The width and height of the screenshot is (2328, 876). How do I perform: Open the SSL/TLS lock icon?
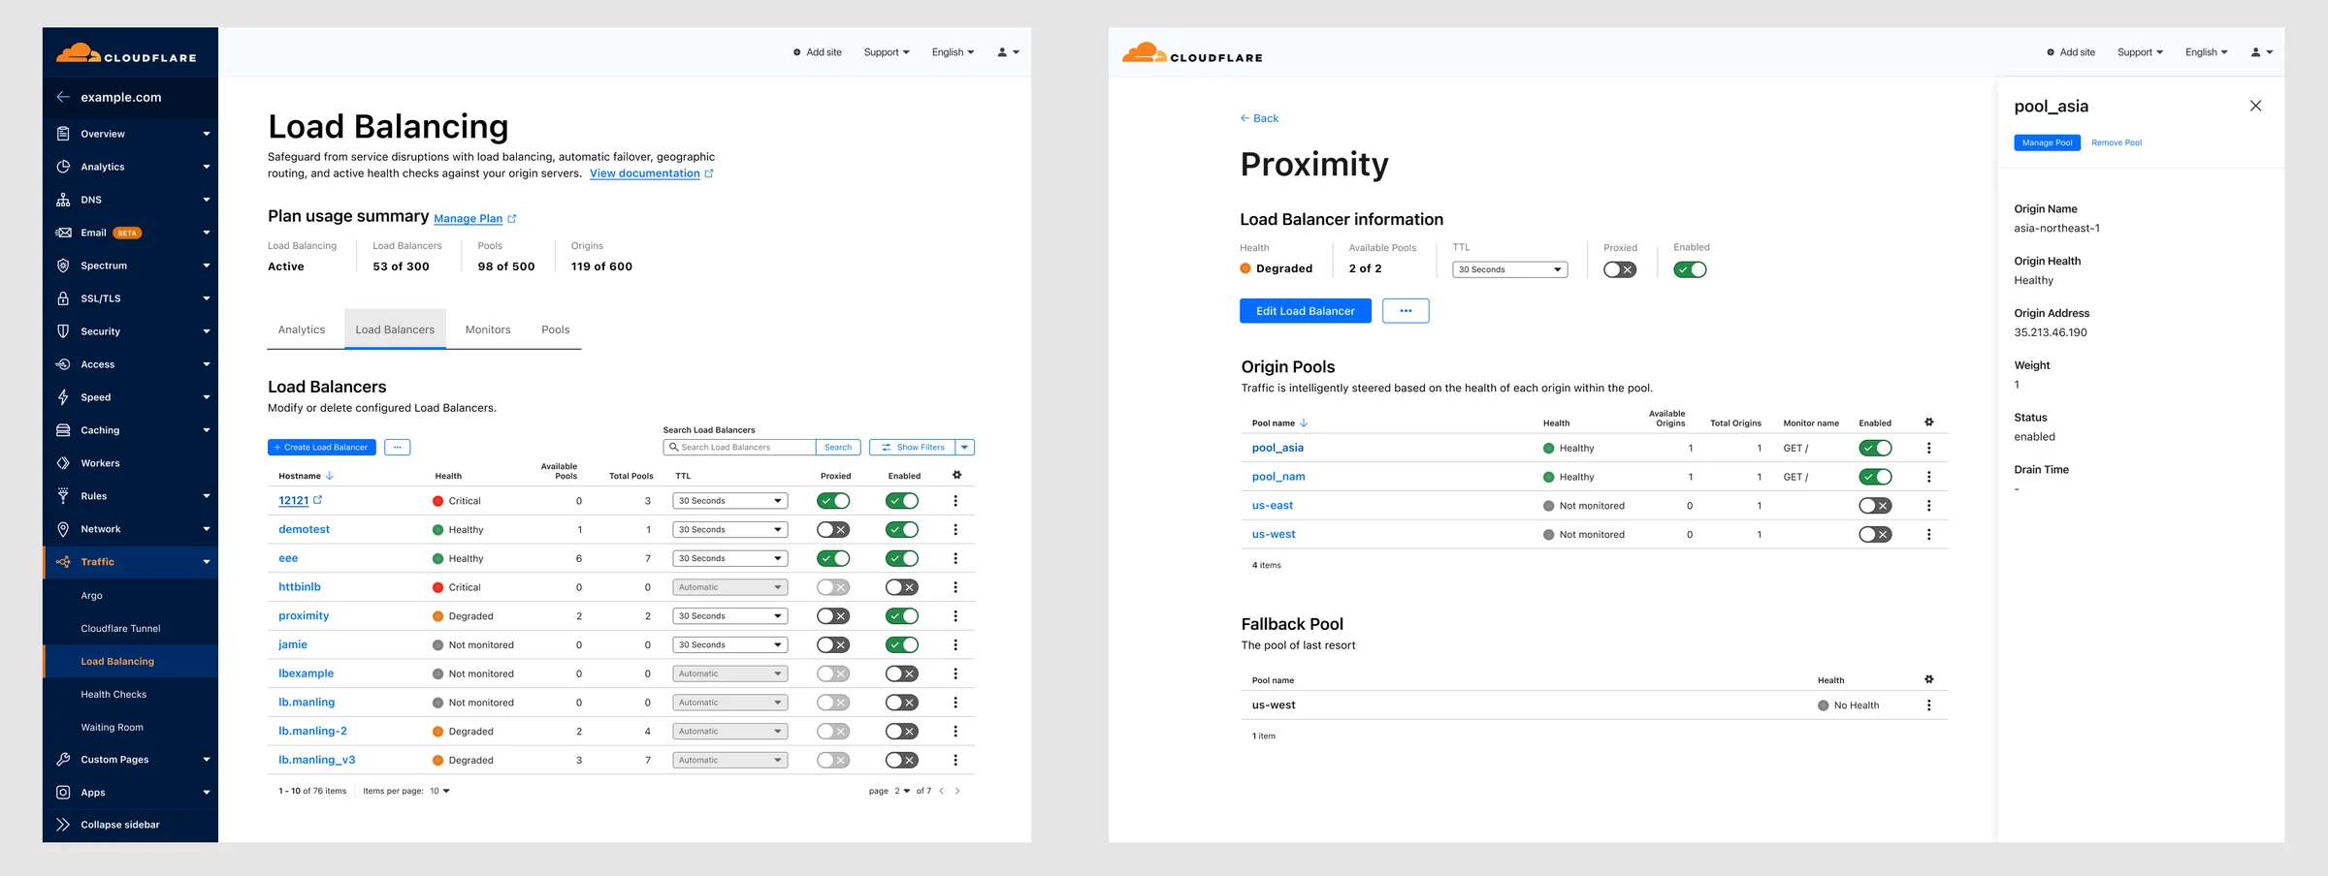[63, 298]
